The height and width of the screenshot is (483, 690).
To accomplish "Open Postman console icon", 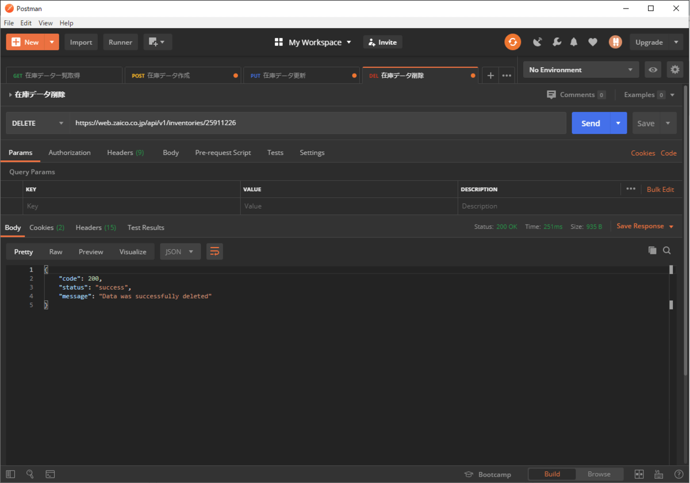I will point(50,474).
